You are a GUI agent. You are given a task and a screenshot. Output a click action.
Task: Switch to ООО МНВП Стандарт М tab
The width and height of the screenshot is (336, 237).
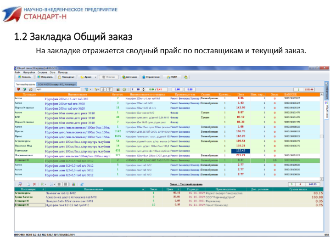point(57,85)
